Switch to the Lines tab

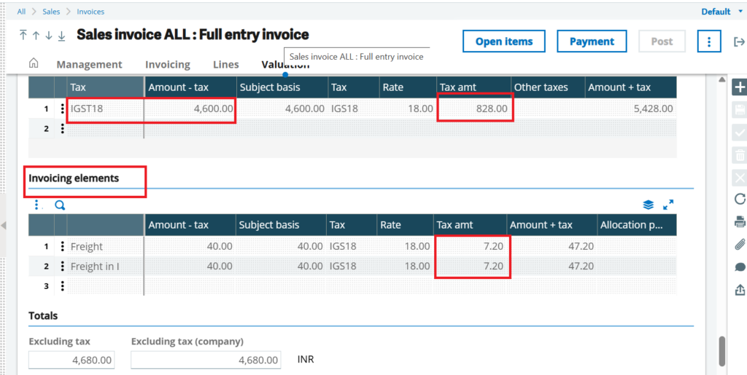(x=226, y=65)
